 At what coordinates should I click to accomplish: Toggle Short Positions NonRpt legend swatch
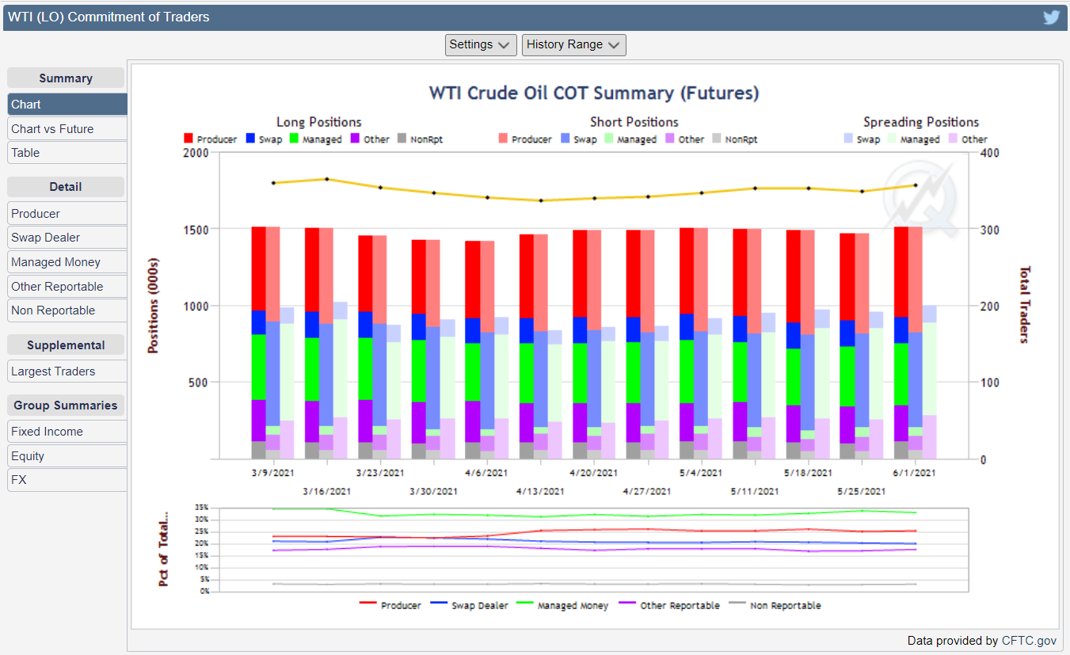pyautogui.click(x=716, y=139)
